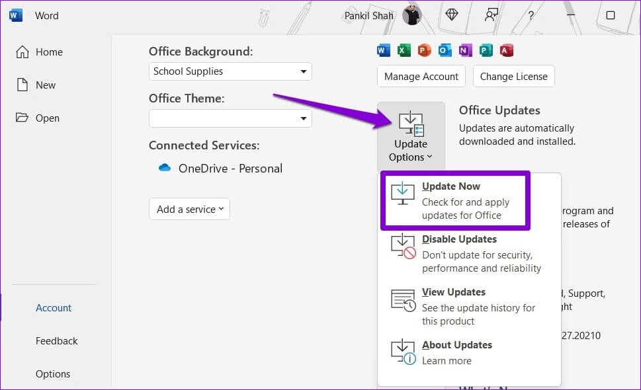The image size is (641, 390).
Task: Toggle the Update Options dropdown button
Action: [411, 136]
